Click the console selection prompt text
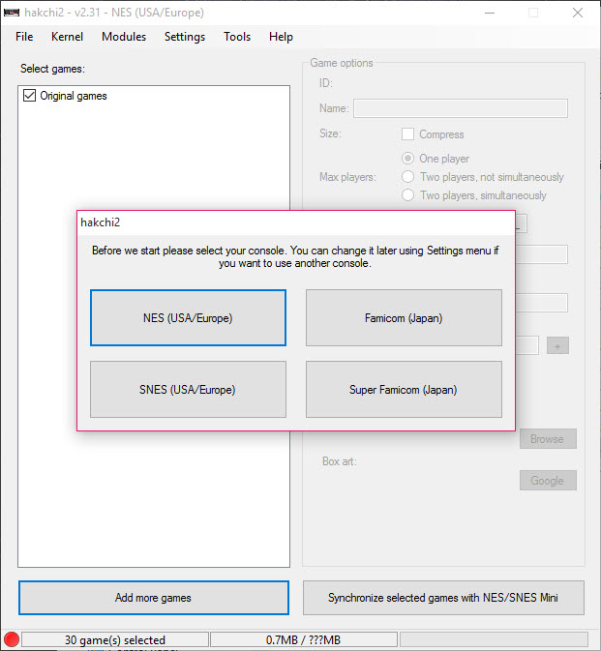The image size is (601, 651). (295, 256)
